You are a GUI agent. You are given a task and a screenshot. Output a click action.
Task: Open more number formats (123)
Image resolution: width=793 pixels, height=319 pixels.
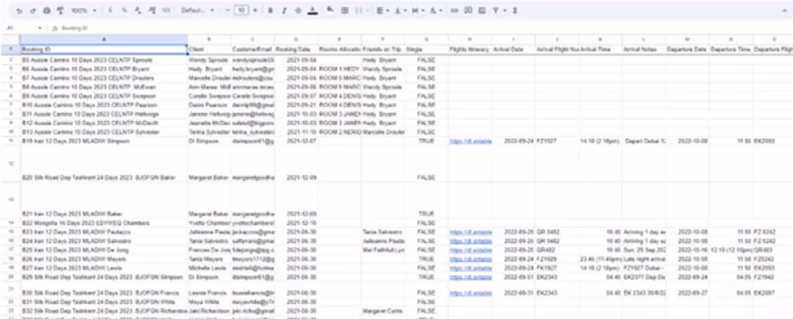tap(166, 11)
